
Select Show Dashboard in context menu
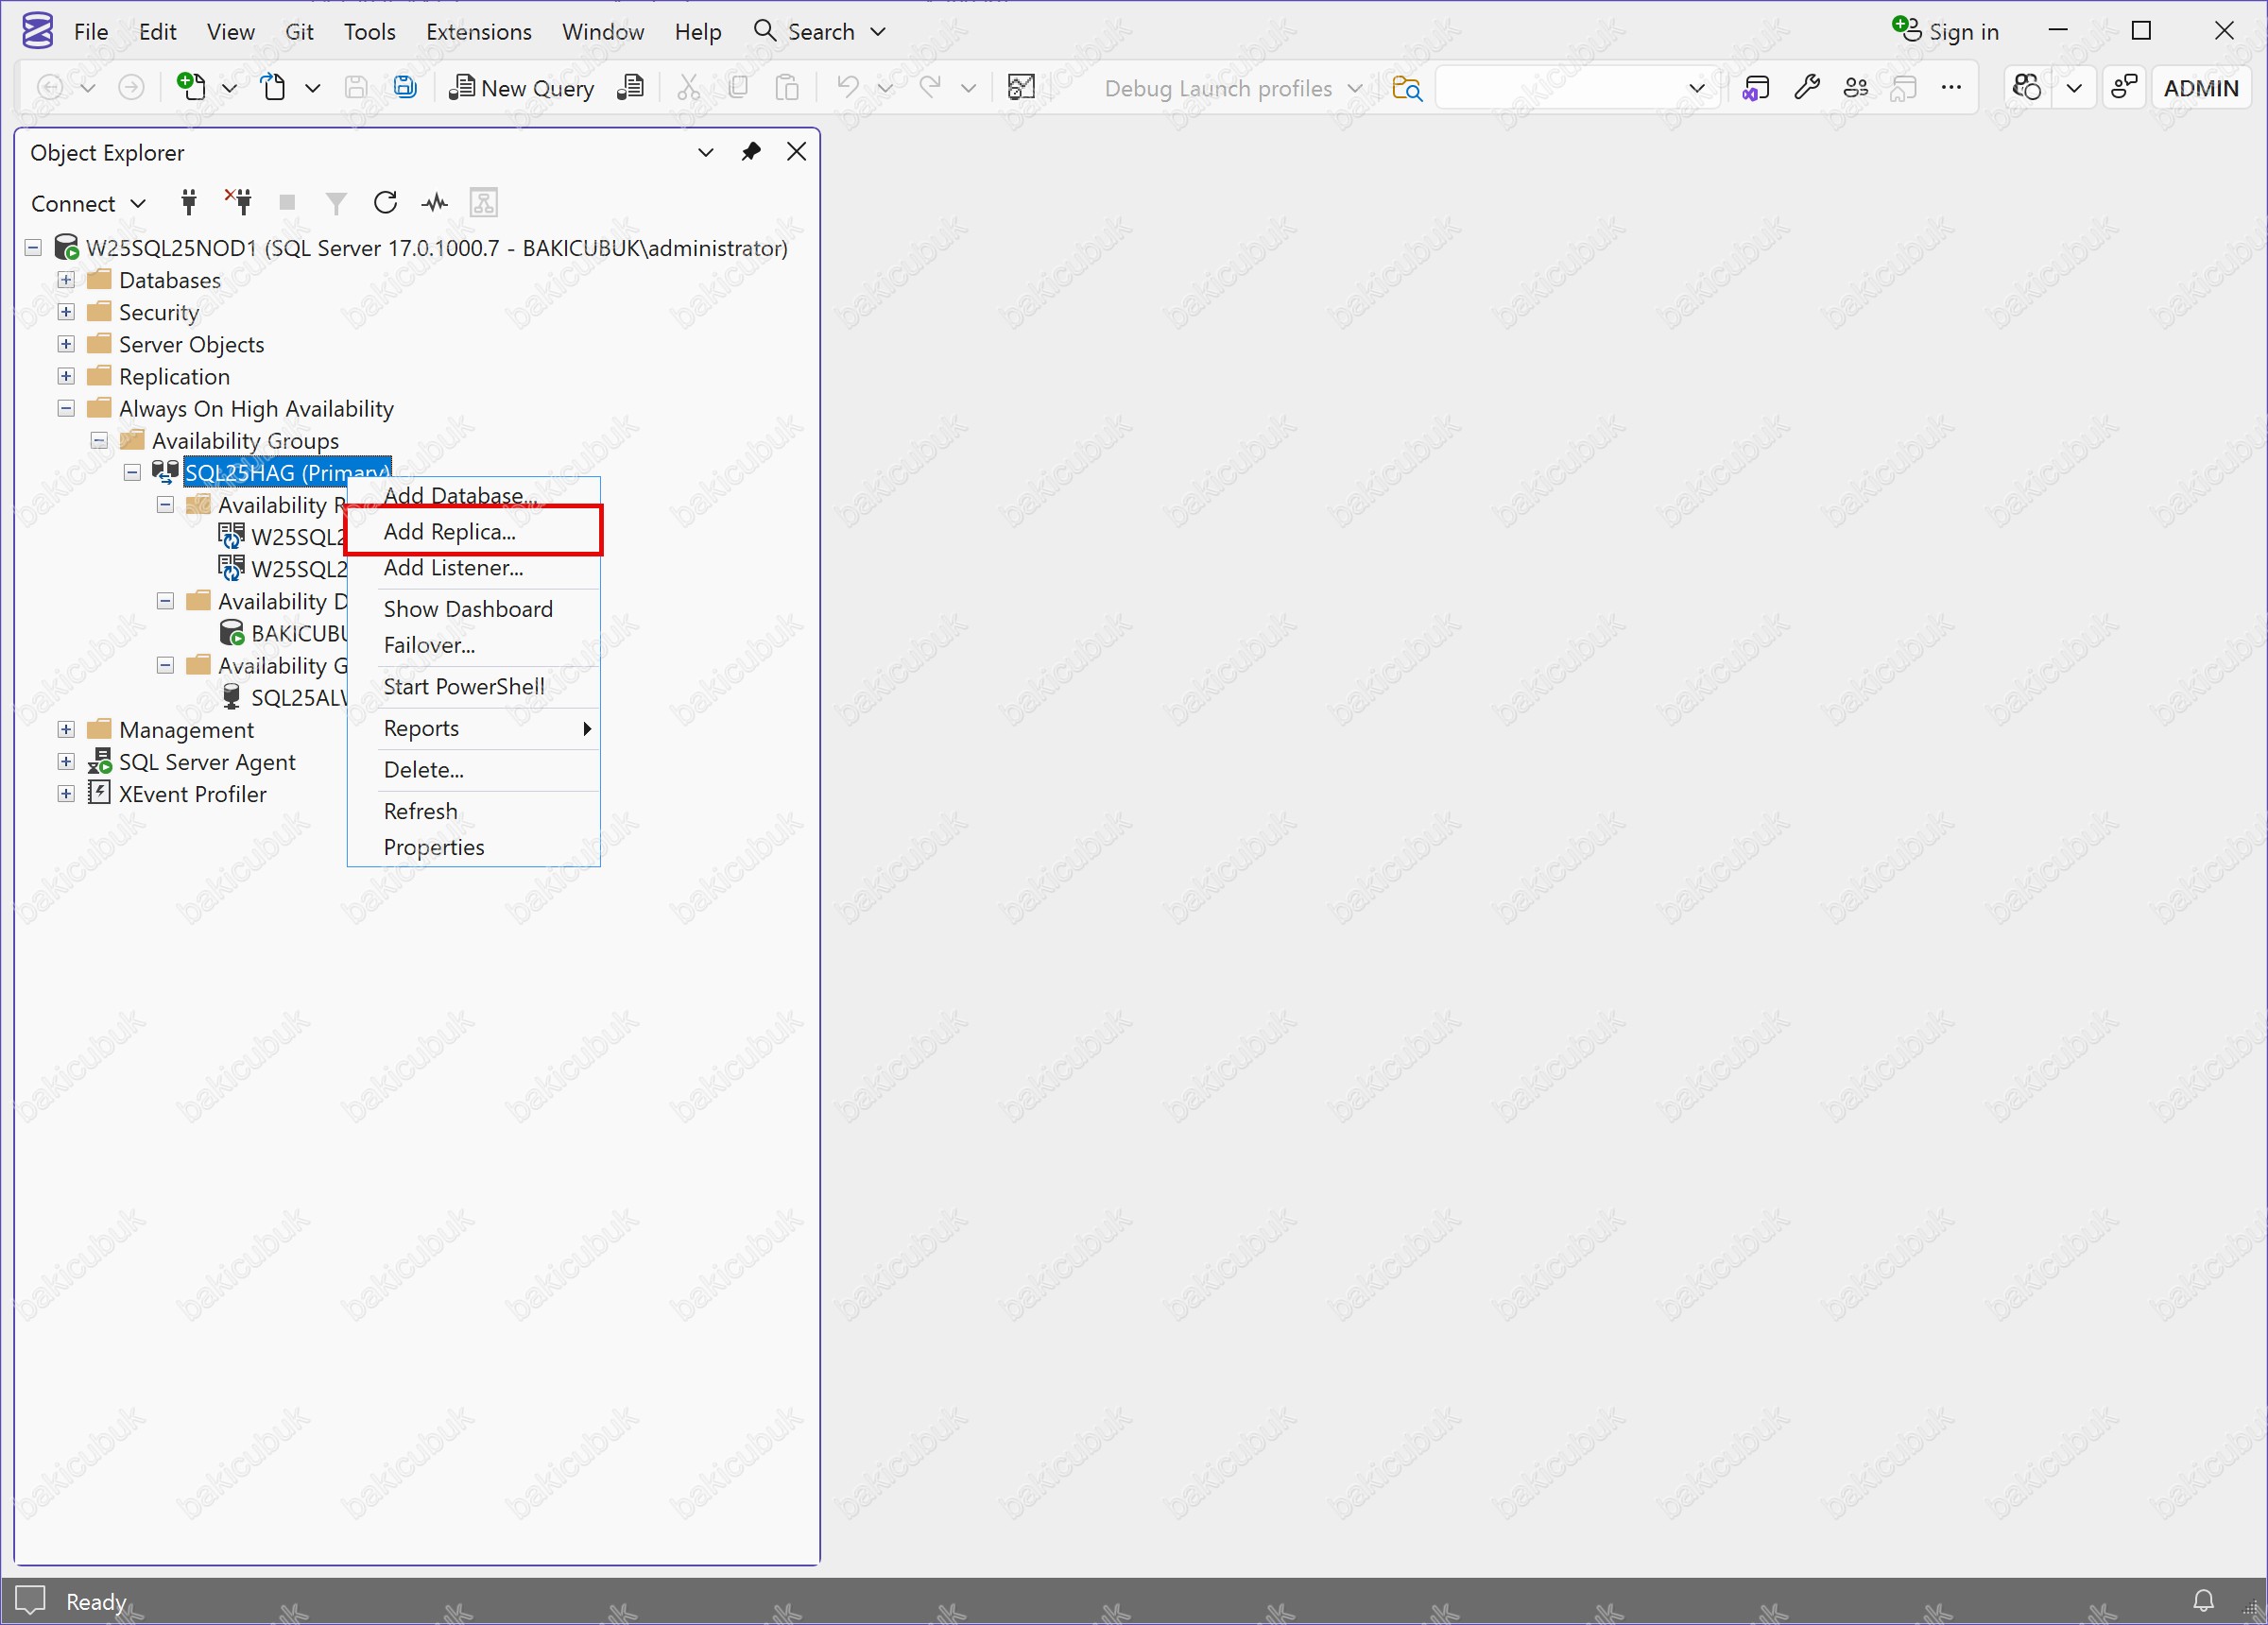tap(467, 609)
